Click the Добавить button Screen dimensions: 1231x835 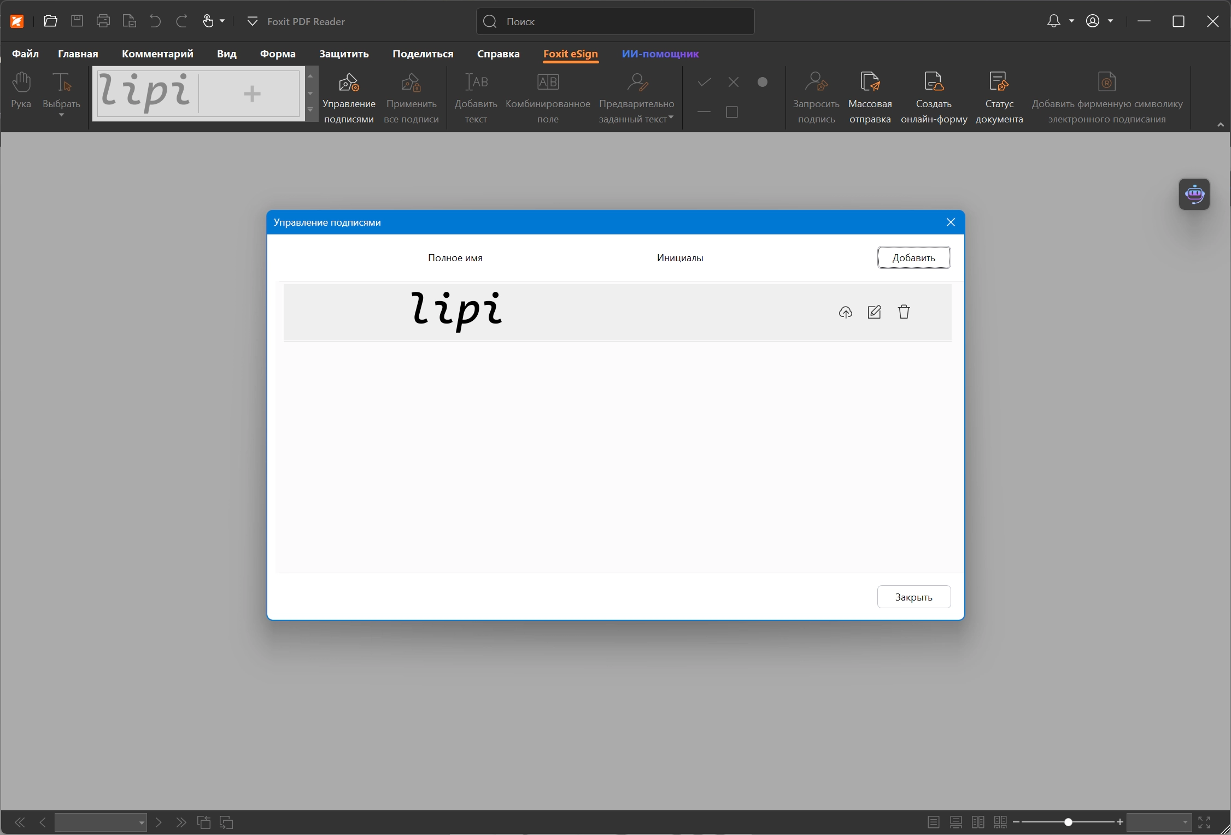click(x=914, y=258)
